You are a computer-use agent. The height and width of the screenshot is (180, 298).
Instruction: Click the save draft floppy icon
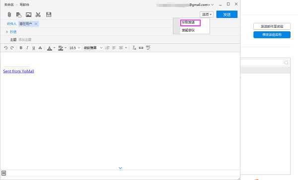click(49, 14)
